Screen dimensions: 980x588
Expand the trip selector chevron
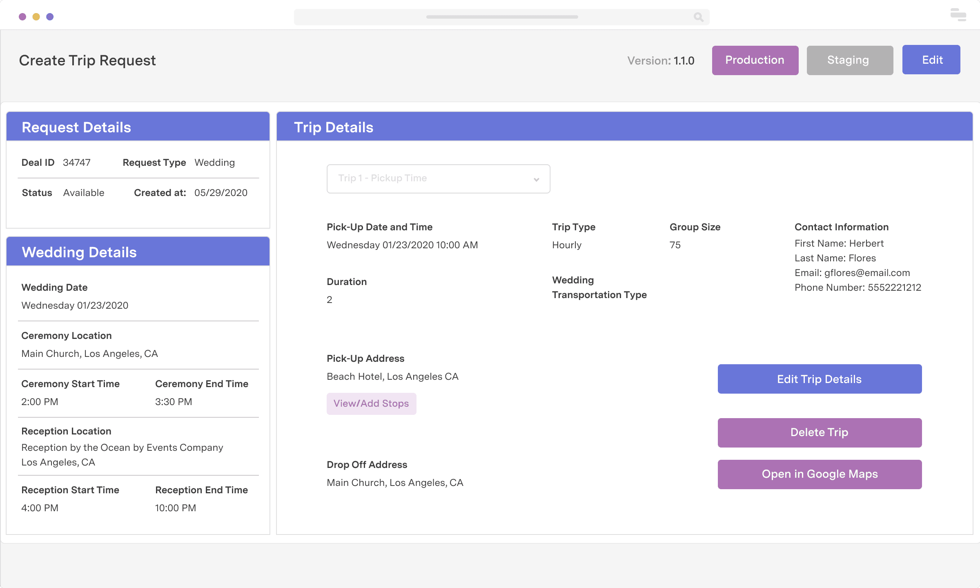coord(536,179)
